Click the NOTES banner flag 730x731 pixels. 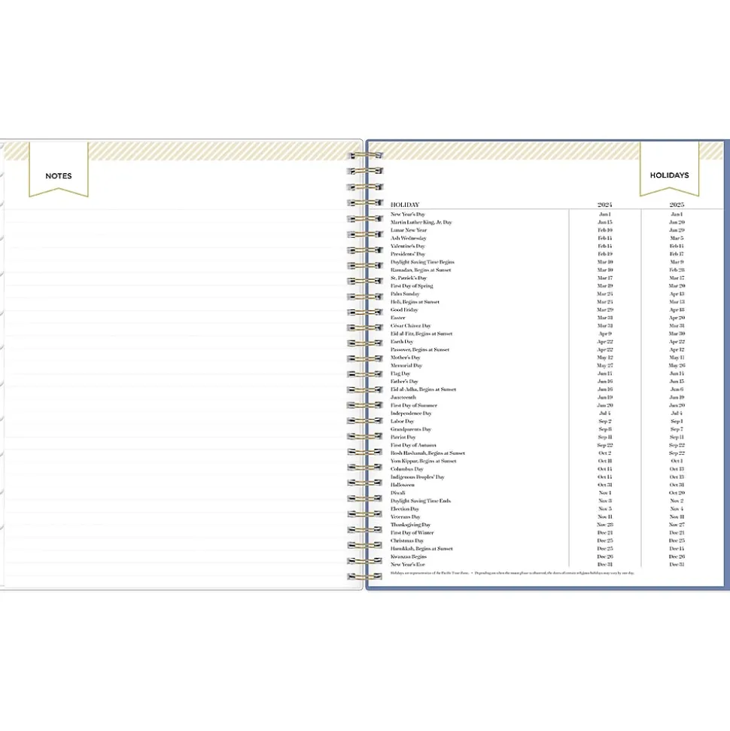tap(59, 175)
